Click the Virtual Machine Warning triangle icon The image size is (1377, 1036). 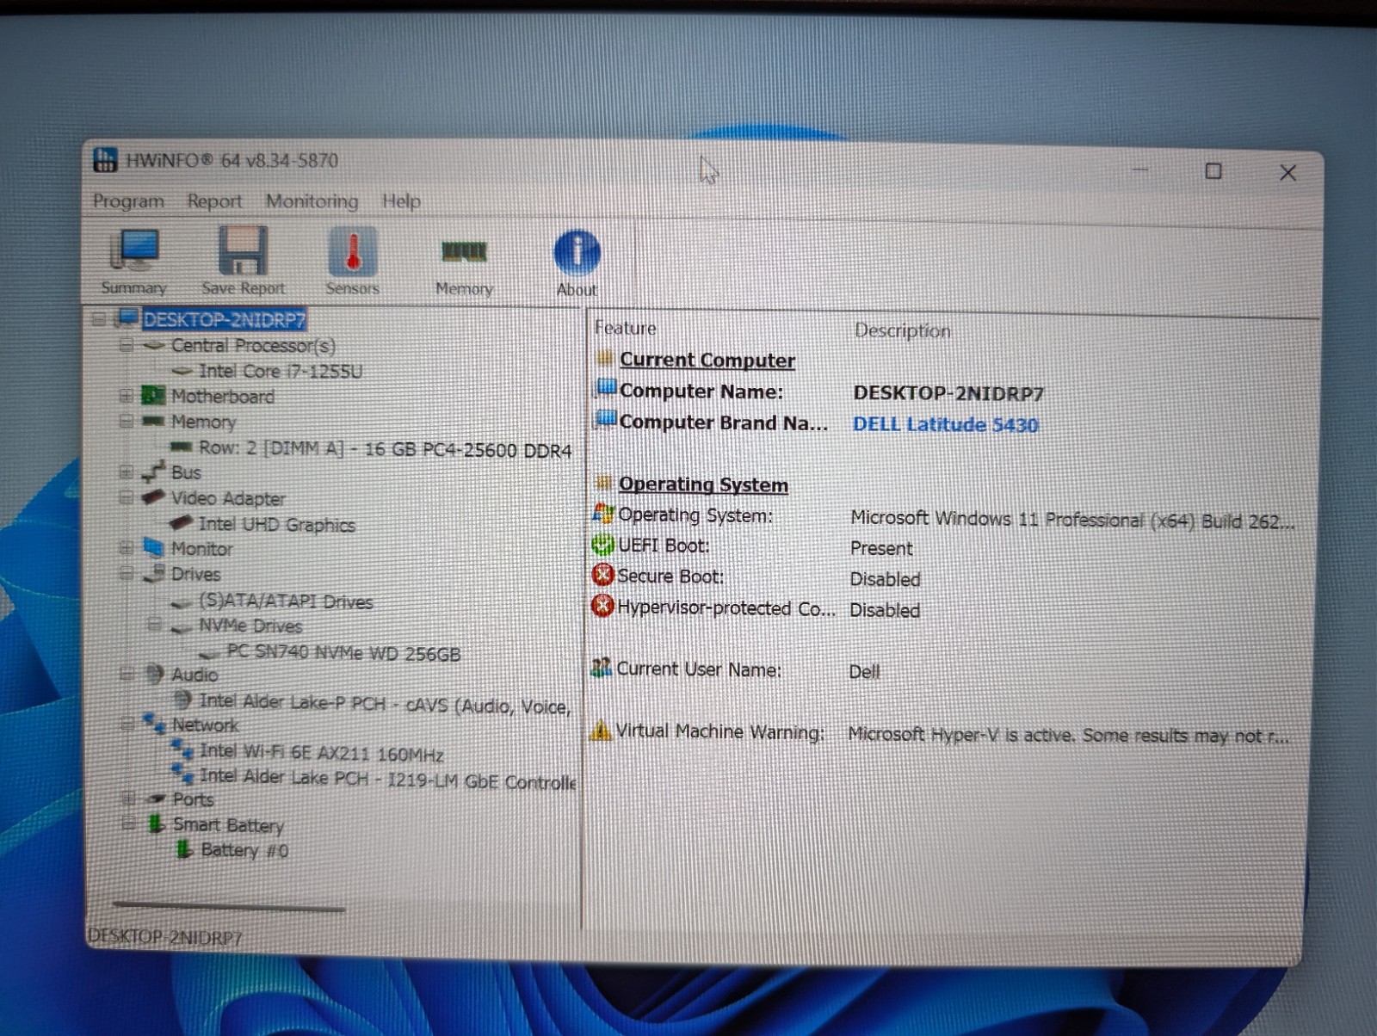[x=601, y=731]
